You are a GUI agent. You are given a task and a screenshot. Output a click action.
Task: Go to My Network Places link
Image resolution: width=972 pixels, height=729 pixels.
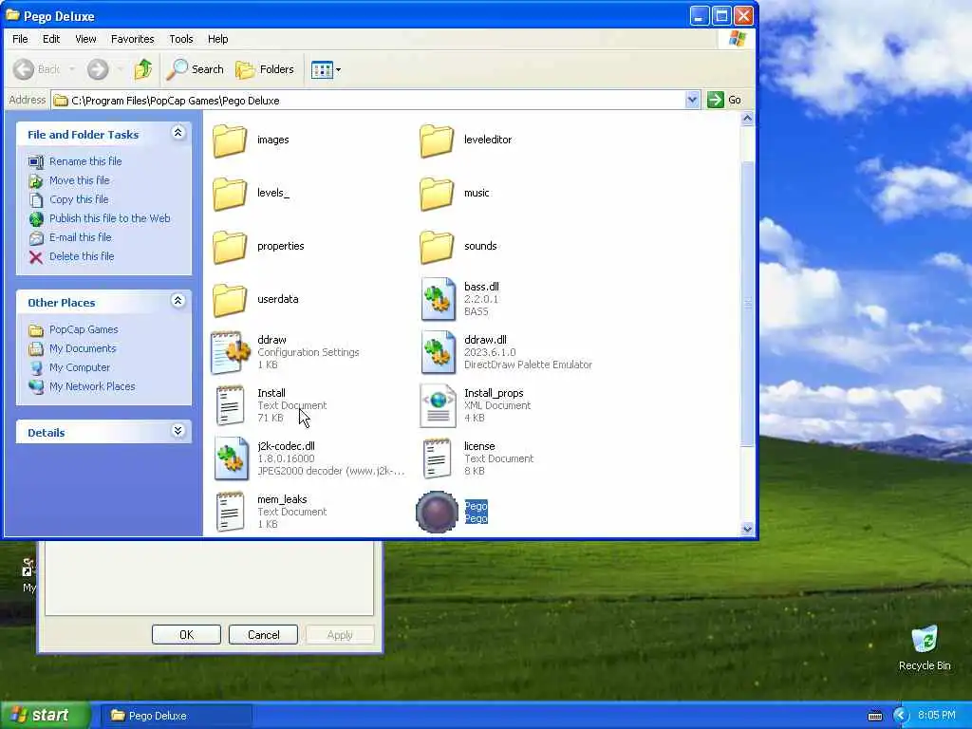pyautogui.click(x=92, y=386)
